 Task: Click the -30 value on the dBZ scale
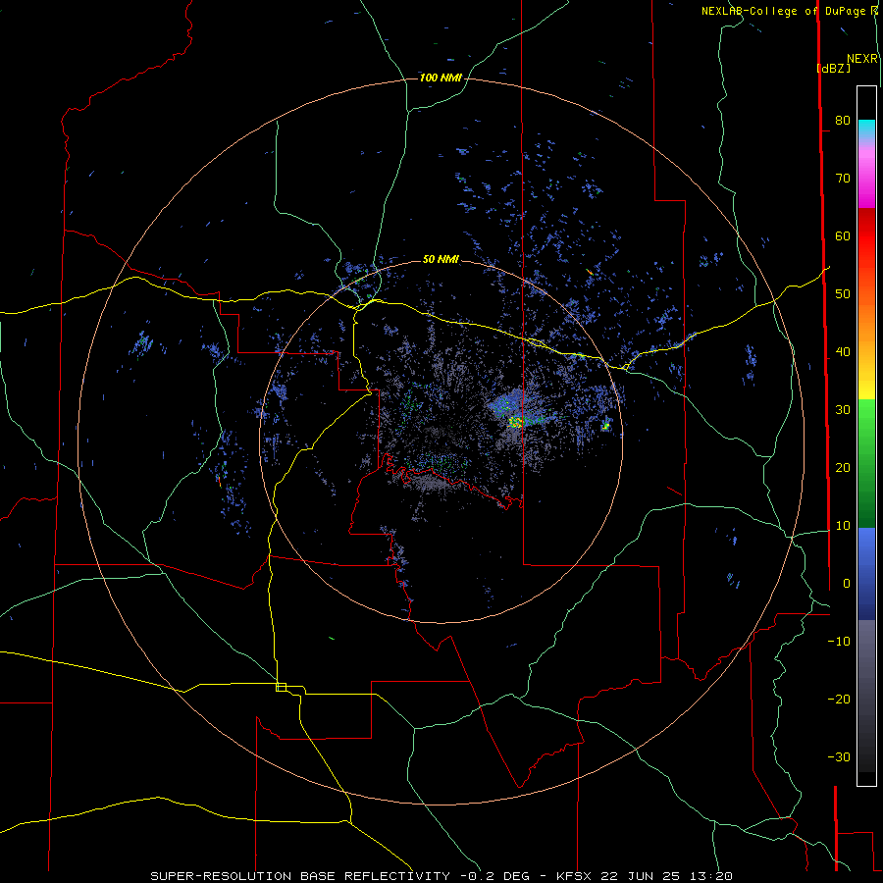point(839,756)
